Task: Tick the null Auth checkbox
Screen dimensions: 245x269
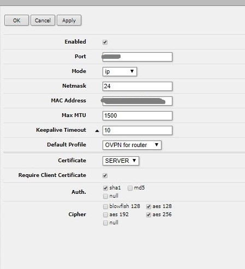Action: [x=105, y=196]
